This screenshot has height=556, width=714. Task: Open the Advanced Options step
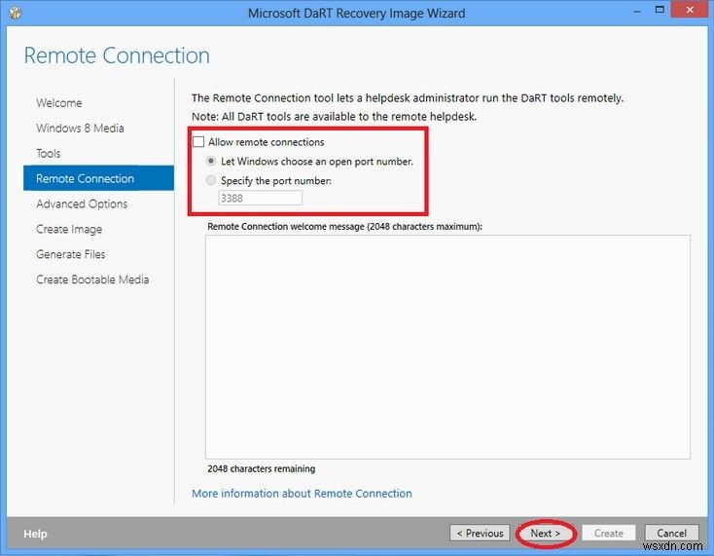click(82, 204)
